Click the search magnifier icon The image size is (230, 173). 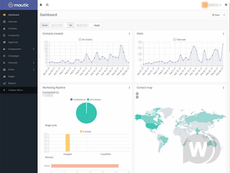(47, 5)
